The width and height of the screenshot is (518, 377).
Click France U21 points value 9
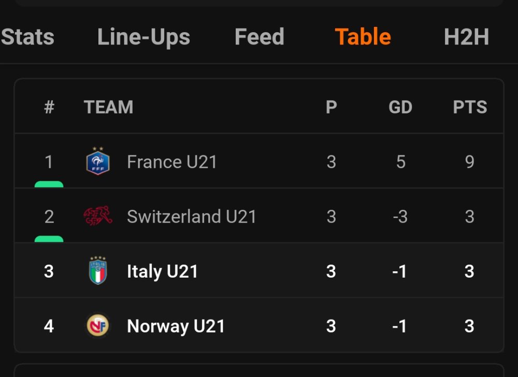click(469, 162)
